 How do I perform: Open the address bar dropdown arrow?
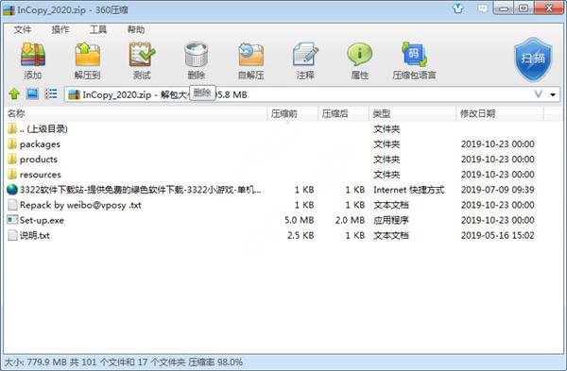tap(553, 95)
